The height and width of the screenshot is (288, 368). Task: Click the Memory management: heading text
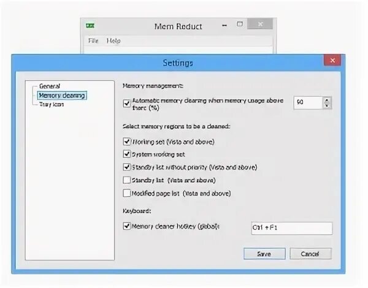153,86
